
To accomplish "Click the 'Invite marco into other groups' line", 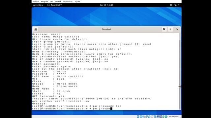I will pos(92,44).
